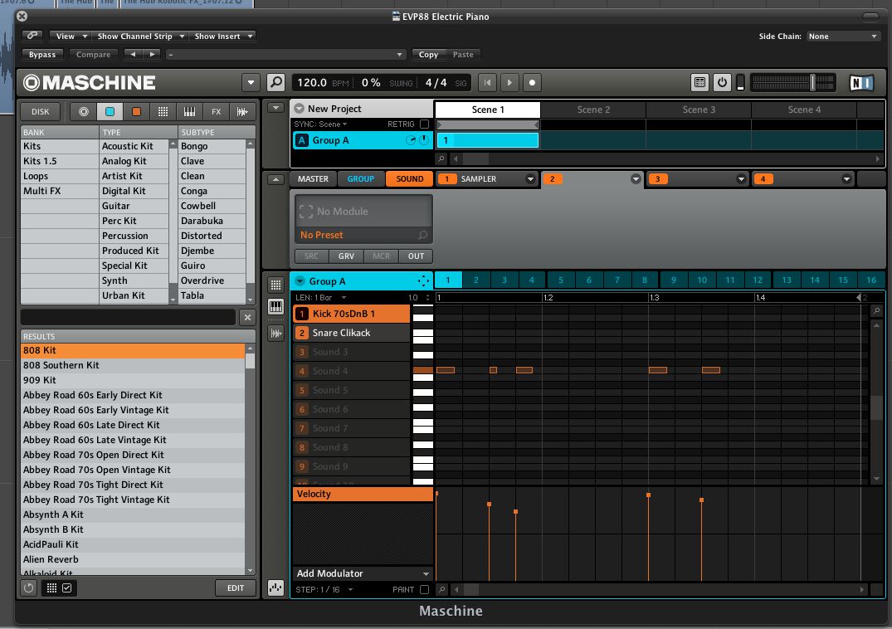The height and width of the screenshot is (629, 892).
Task: Click the pattern drag icon on Group A header
Action: pos(424,281)
